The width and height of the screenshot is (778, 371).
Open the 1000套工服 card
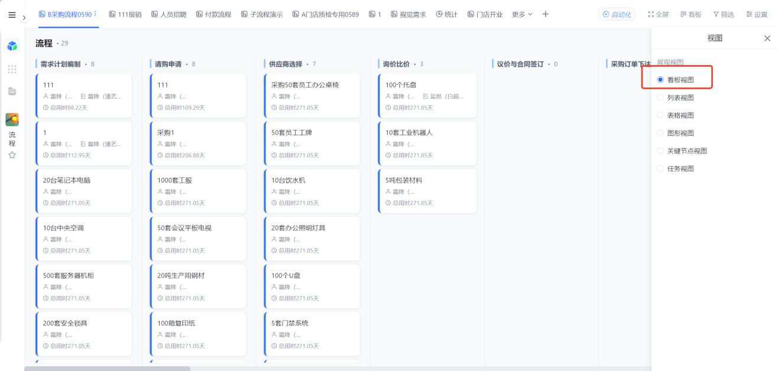coord(198,191)
